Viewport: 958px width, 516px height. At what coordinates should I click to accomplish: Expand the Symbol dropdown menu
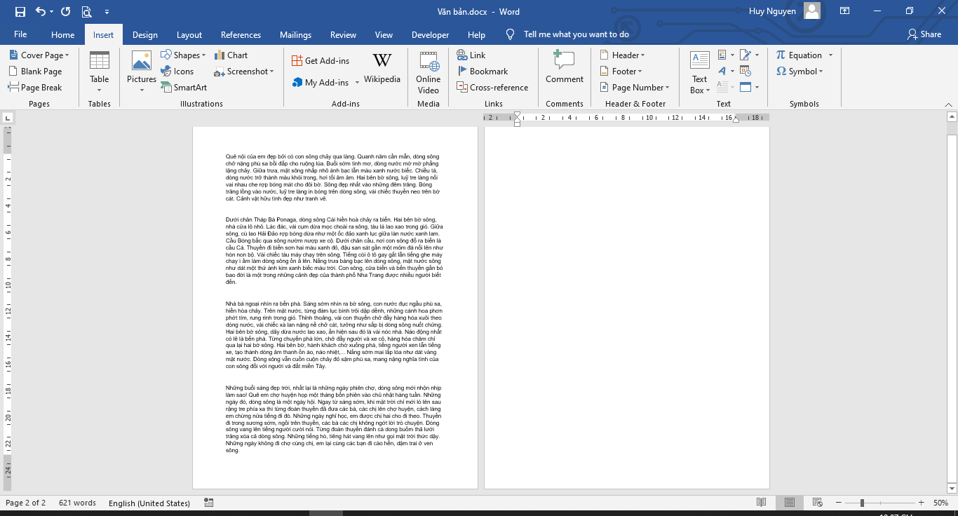[x=800, y=72]
